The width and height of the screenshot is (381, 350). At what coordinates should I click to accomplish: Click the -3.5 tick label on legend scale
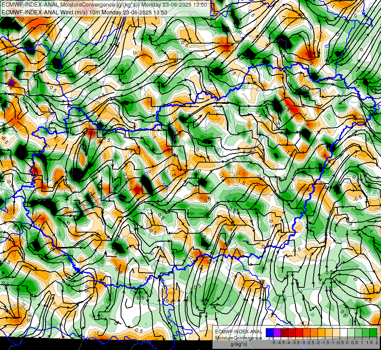295,343
